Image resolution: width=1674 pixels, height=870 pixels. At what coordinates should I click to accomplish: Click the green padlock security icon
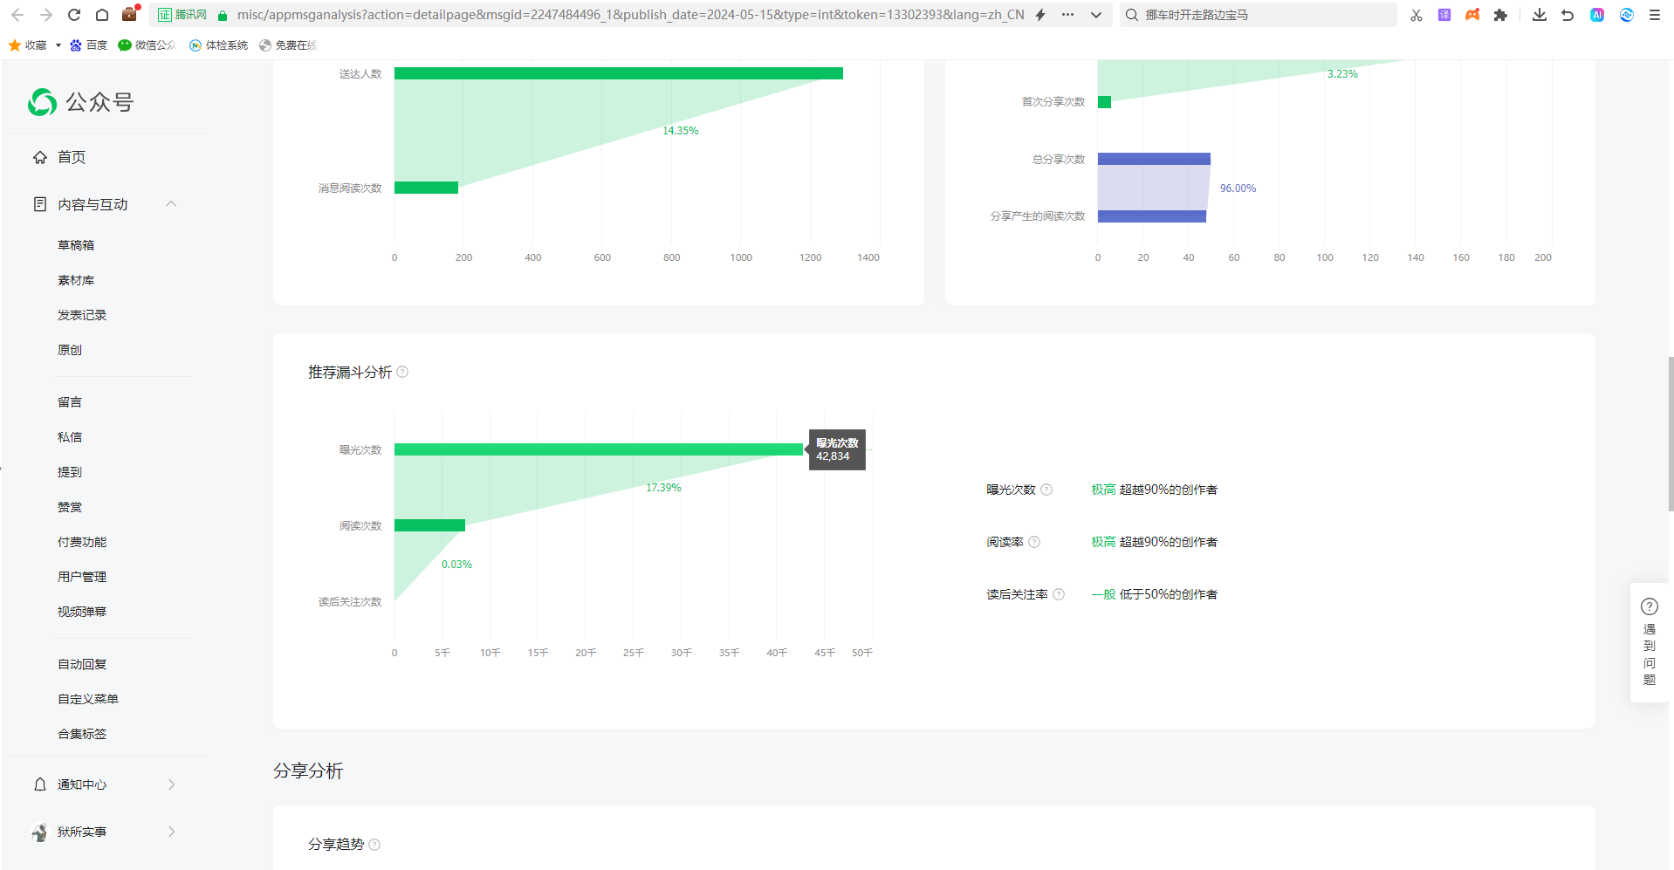[x=223, y=15]
